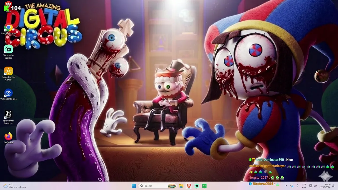Select the Firefox.exe desktop icon

[8, 138]
